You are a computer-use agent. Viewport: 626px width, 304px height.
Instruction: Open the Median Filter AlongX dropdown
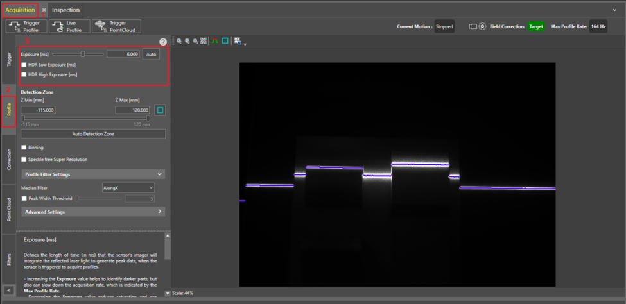(128, 187)
